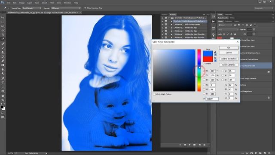The width and height of the screenshot is (275, 155).
Task: Open the Opacity dropdown arrow in Layers
Action: click(254, 30)
